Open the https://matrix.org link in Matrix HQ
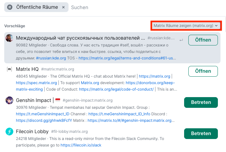The image size is (226, 152). tap(154, 76)
